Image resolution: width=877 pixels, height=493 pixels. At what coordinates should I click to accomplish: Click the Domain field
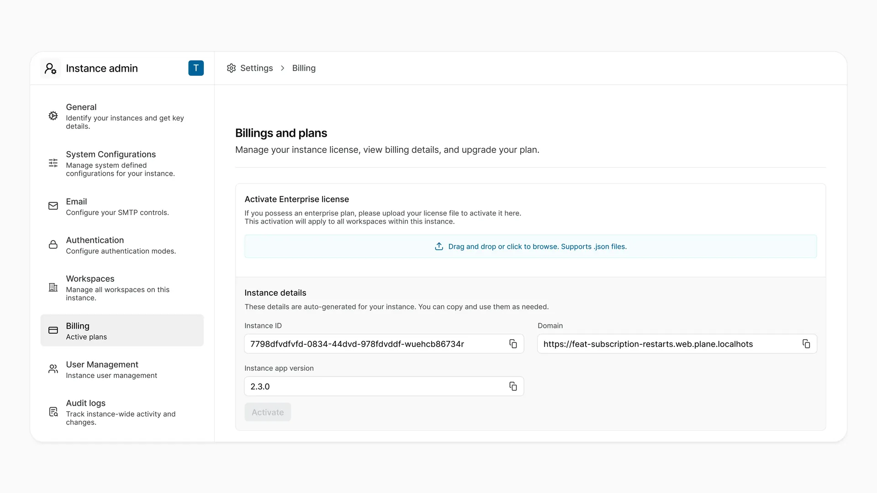tap(677, 344)
